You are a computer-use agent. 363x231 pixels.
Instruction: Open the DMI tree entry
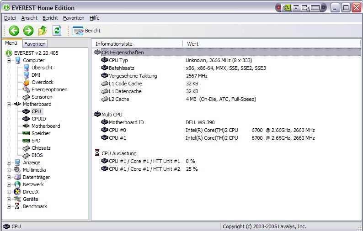pos(36,75)
